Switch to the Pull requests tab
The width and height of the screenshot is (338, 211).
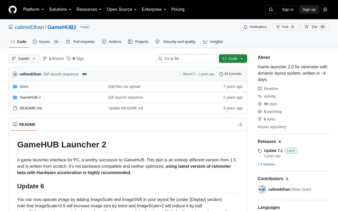80,42
